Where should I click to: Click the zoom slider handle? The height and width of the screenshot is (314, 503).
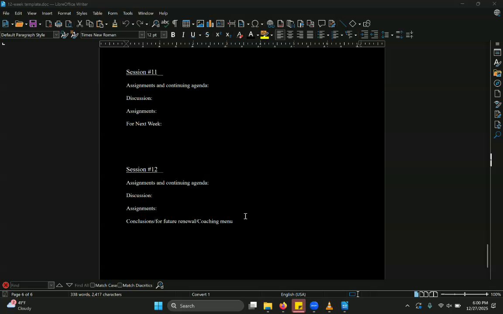465,294
